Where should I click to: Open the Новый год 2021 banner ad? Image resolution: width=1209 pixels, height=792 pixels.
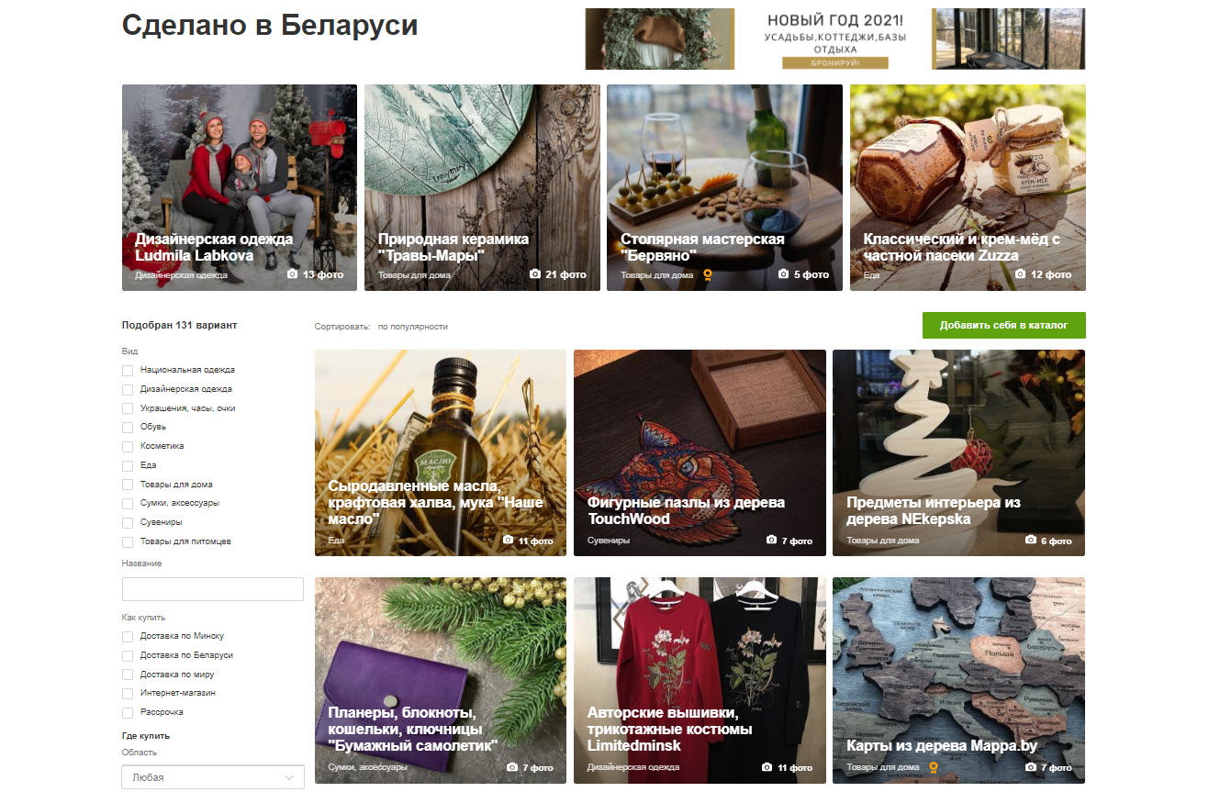(x=835, y=39)
